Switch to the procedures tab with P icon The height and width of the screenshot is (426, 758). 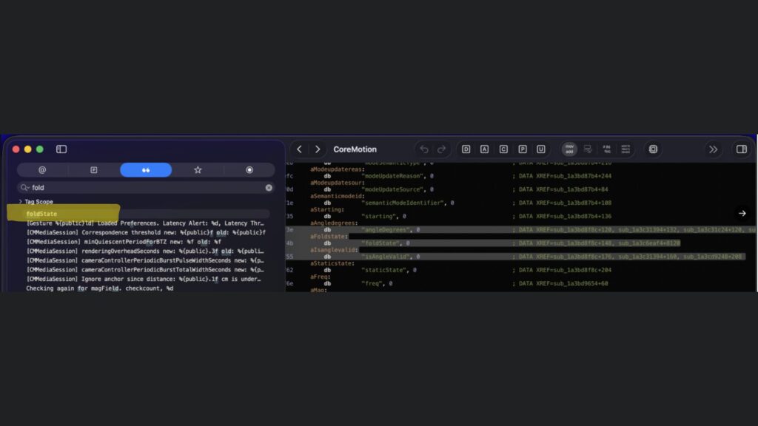(94, 170)
